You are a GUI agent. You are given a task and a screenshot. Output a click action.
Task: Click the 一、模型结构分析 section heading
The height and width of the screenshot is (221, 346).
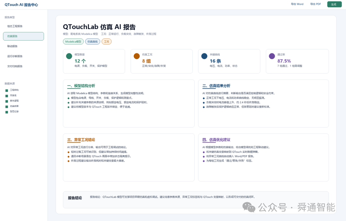pyautogui.click(x=81, y=86)
